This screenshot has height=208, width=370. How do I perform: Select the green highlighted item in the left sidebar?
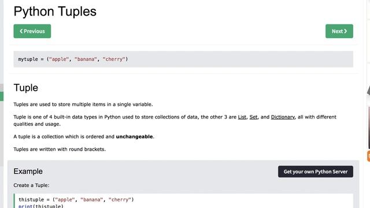(x=2, y=96)
